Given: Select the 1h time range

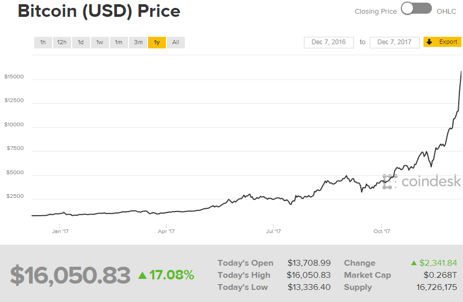Looking at the screenshot, I should [43, 43].
